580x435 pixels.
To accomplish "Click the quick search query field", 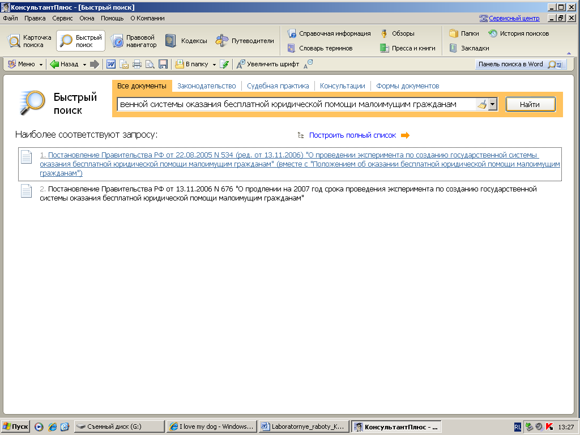I will click(296, 104).
